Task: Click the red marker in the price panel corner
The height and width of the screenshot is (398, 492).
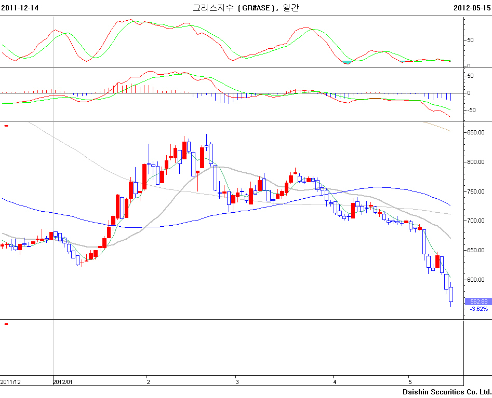Action: [6, 125]
